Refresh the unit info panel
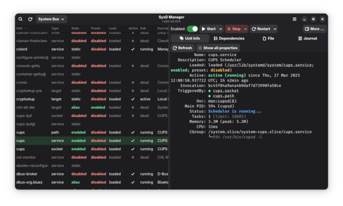The image size is (343, 206). pyautogui.click(x=182, y=48)
